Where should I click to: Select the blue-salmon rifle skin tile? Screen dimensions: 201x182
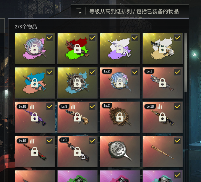(35, 83)
